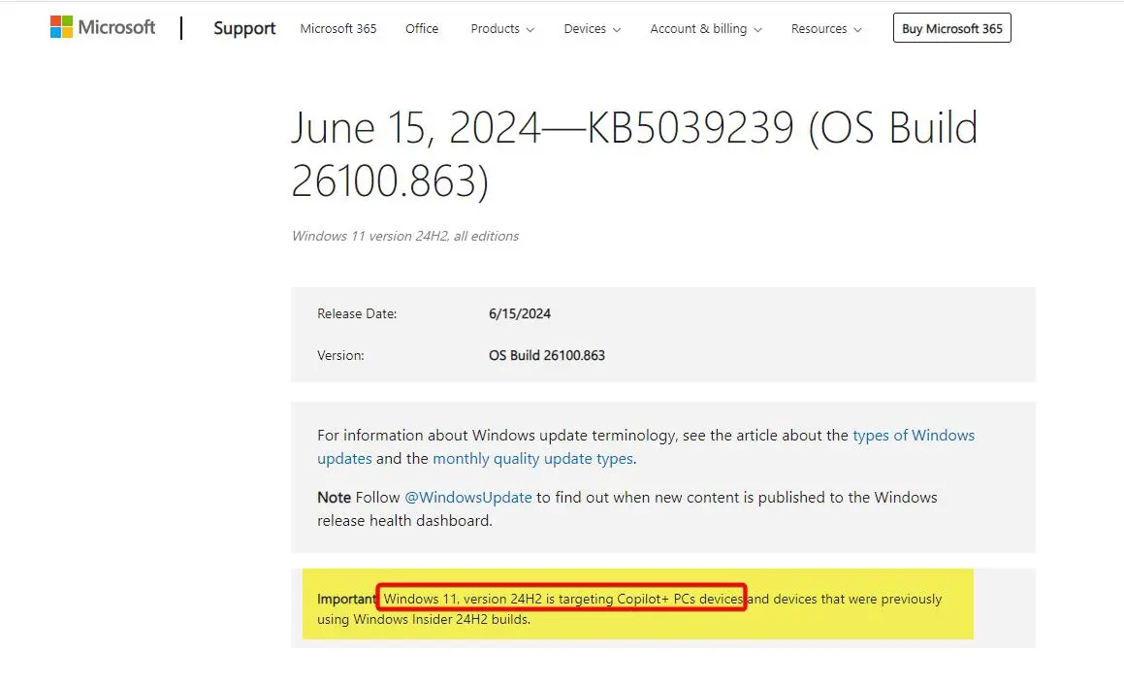This screenshot has width=1124, height=684.
Task: Click the Windows 11 version 24H2 subtitle
Action: pyautogui.click(x=404, y=236)
